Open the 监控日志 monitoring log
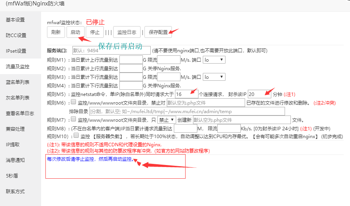This screenshot has height=206, width=350. point(127,32)
